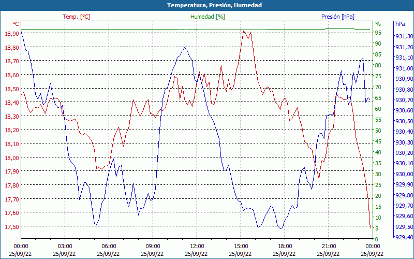Click the '°C' unit label on temperature axis
Screen dimensions: 414x259
16,24
